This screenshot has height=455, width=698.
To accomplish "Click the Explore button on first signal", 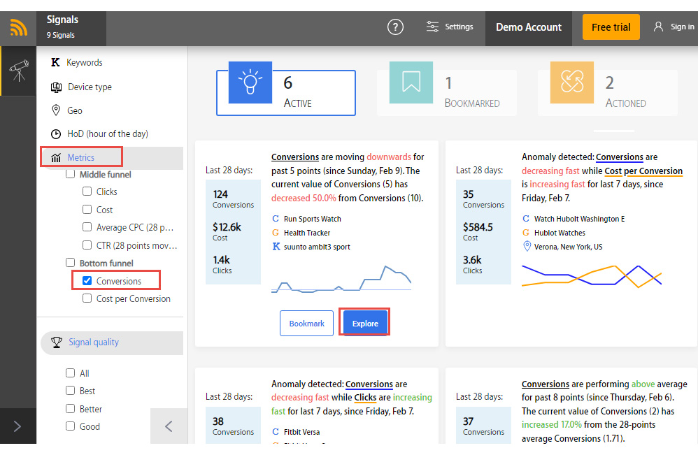I will (365, 324).
